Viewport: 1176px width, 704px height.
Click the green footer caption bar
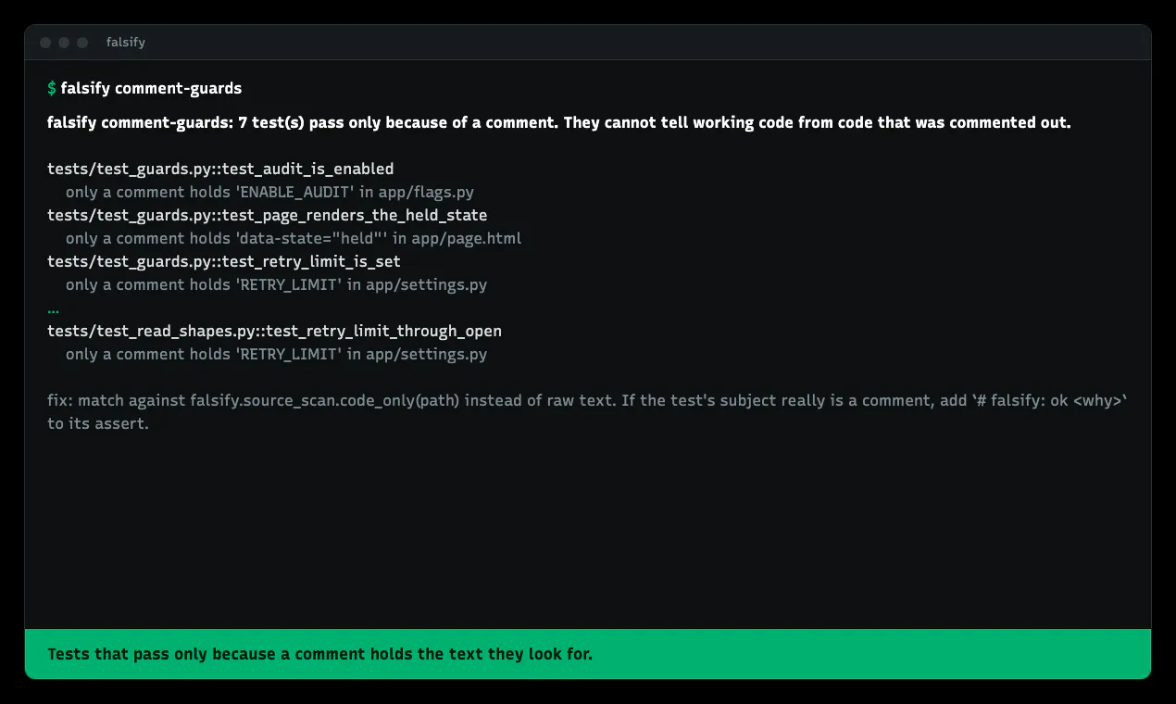click(x=588, y=654)
